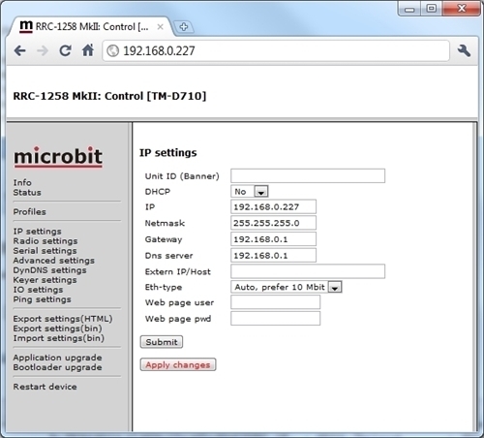Image resolution: width=484 pixels, height=438 pixels.
Task: Open the wrench settings menu
Action: [x=464, y=50]
